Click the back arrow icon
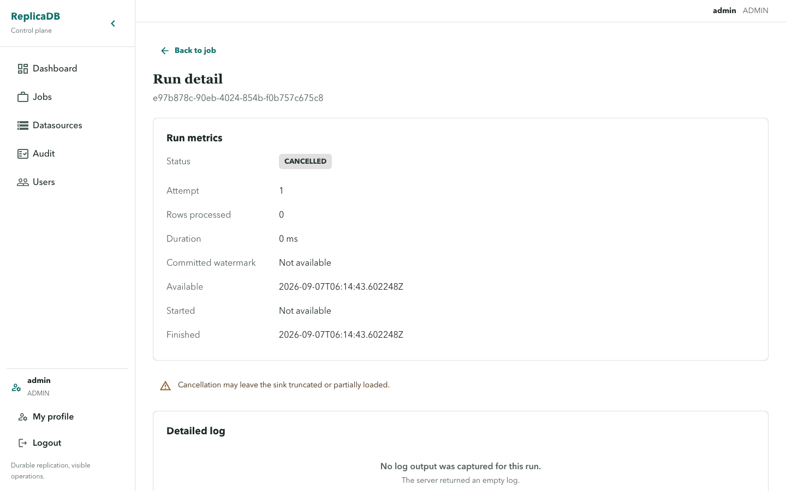 pyautogui.click(x=165, y=51)
